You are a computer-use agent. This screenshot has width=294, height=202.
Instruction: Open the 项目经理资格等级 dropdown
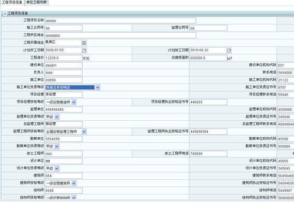pos(74,102)
